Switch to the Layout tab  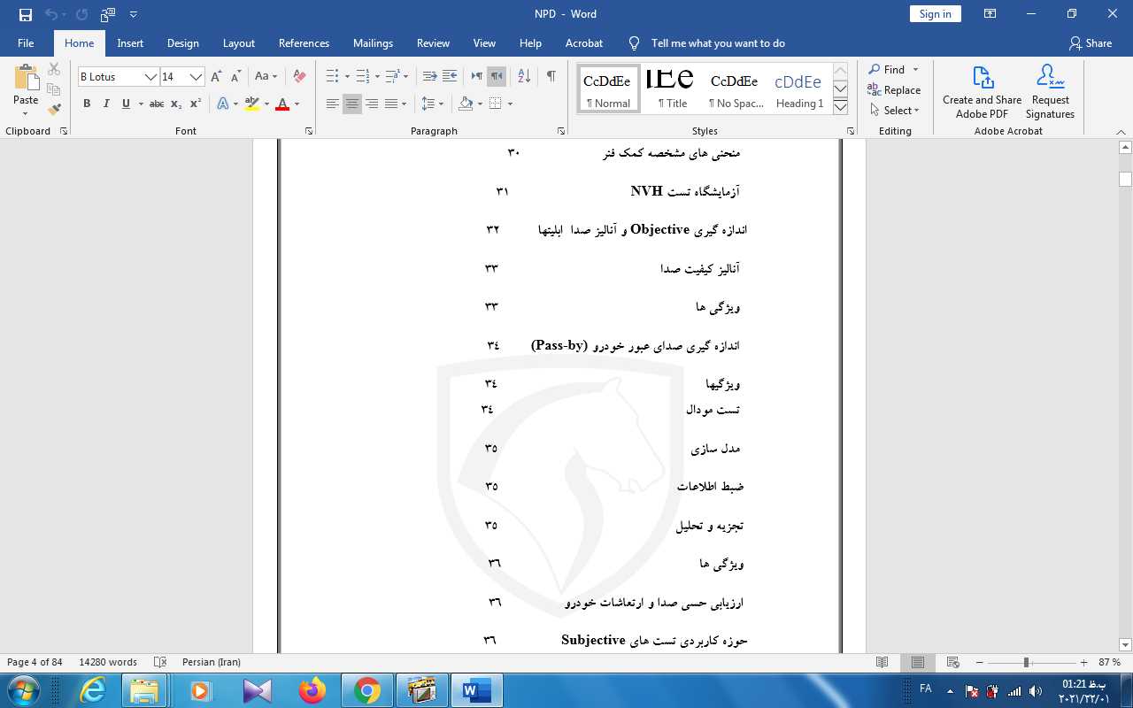pos(238,43)
